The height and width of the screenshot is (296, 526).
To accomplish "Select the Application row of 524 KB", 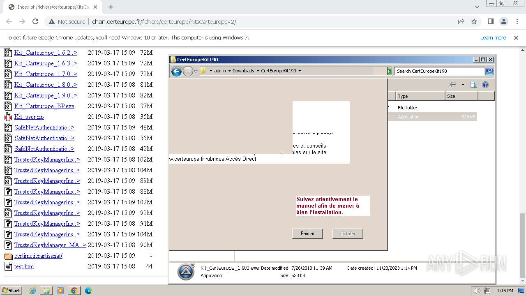I will (x=432, y=117).
